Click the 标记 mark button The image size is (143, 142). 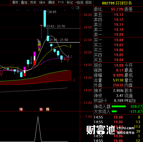coord(70,2)
